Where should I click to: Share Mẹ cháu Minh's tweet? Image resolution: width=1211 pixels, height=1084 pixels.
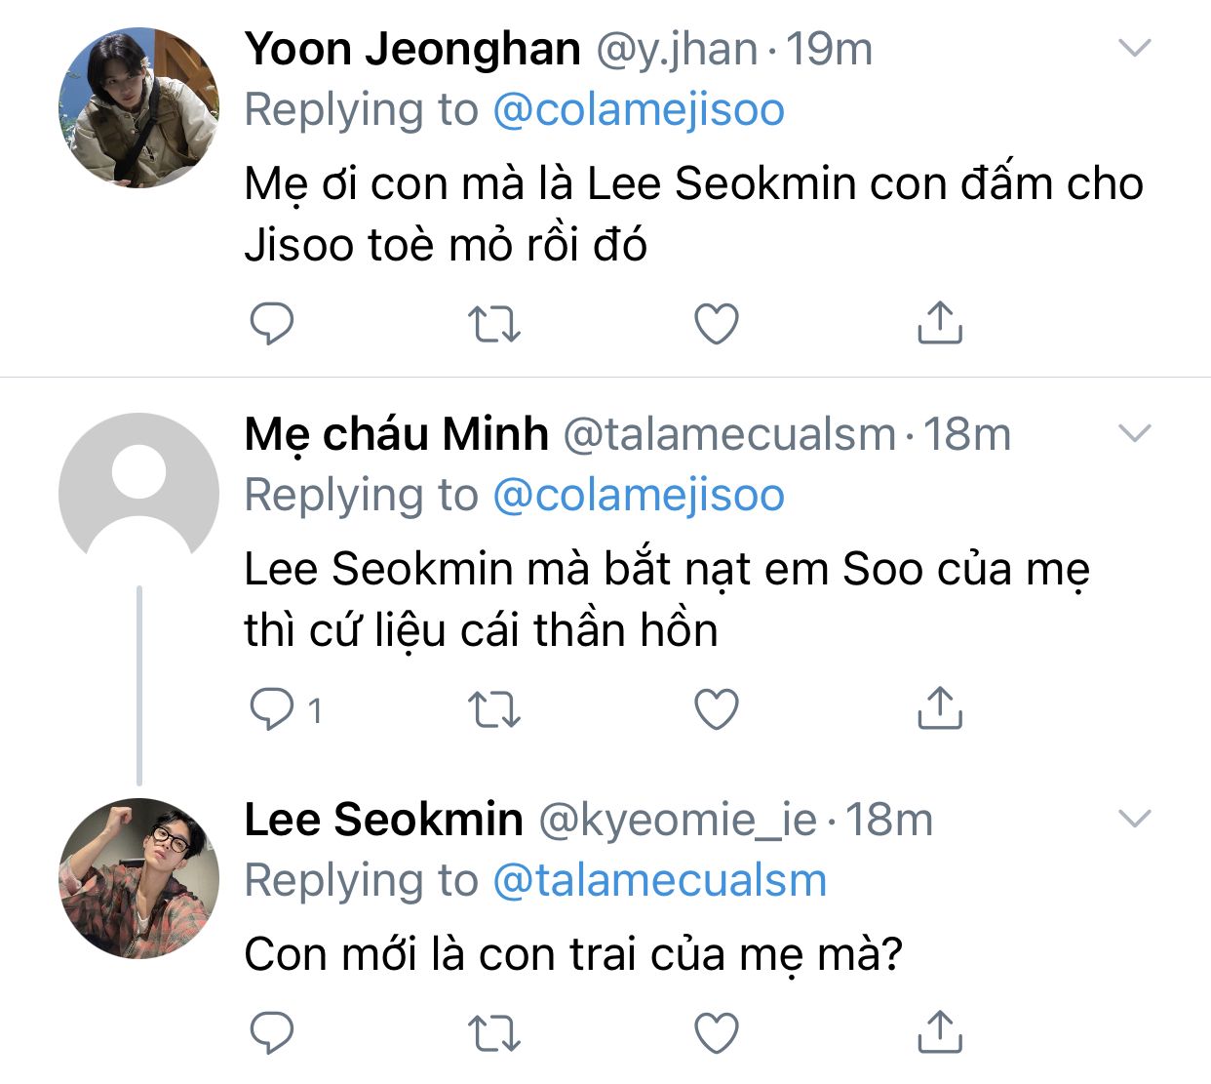click(939, 708)
